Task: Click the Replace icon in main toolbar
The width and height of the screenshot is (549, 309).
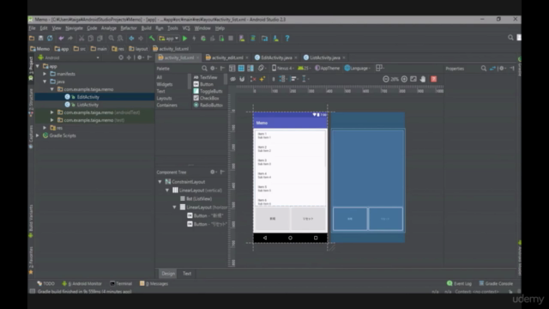Action: click(x=120, y=38)
